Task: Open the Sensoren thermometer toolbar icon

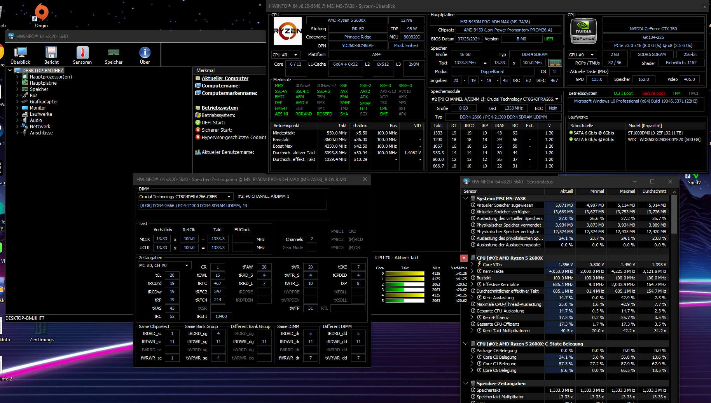Action: tap(82, 55)
